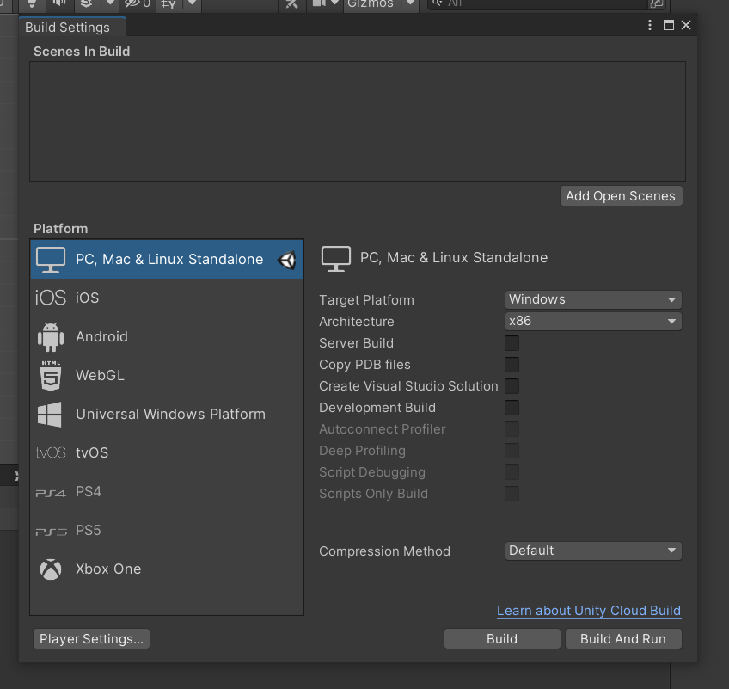Enable Server Build checkbox
The image size is (729, 689).
[x=512, y=343]
